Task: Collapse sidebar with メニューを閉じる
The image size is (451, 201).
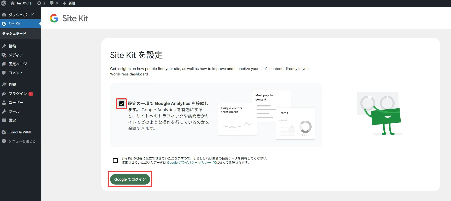Action: pyautogui.click(x=20, y=141)
